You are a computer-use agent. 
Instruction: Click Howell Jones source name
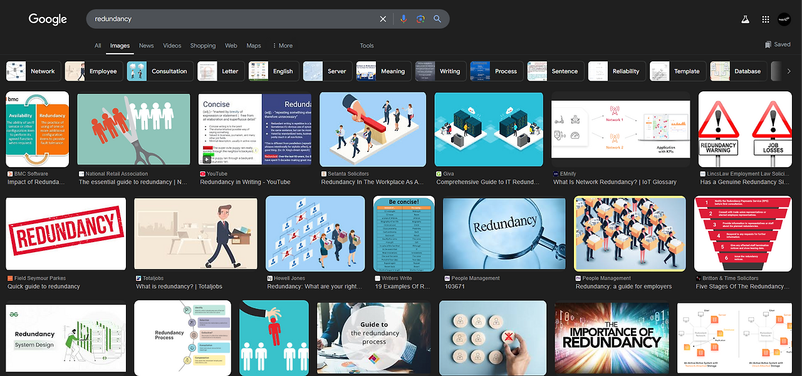pos(289,278)
